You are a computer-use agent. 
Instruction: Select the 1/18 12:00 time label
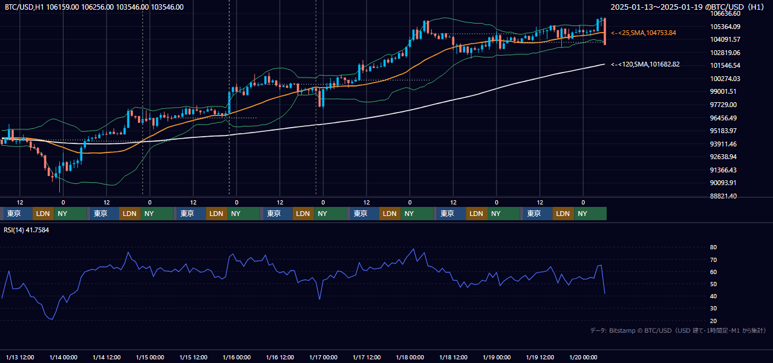point(453,357)
